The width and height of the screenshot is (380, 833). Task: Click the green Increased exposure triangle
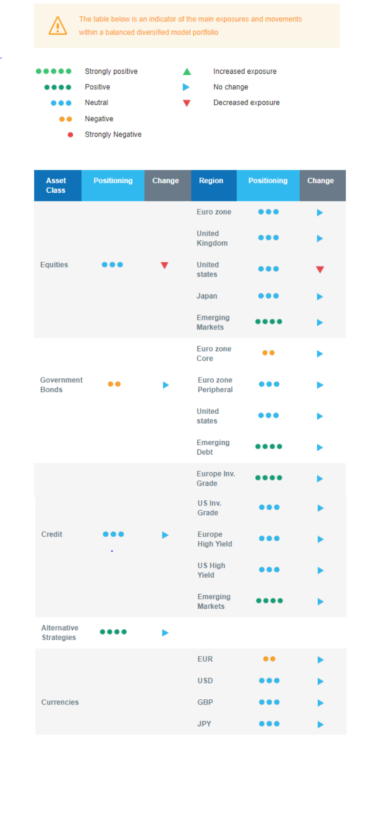tap(187, 72)
